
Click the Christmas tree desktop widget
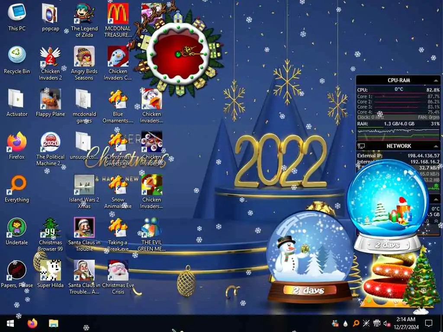(421, 280)
